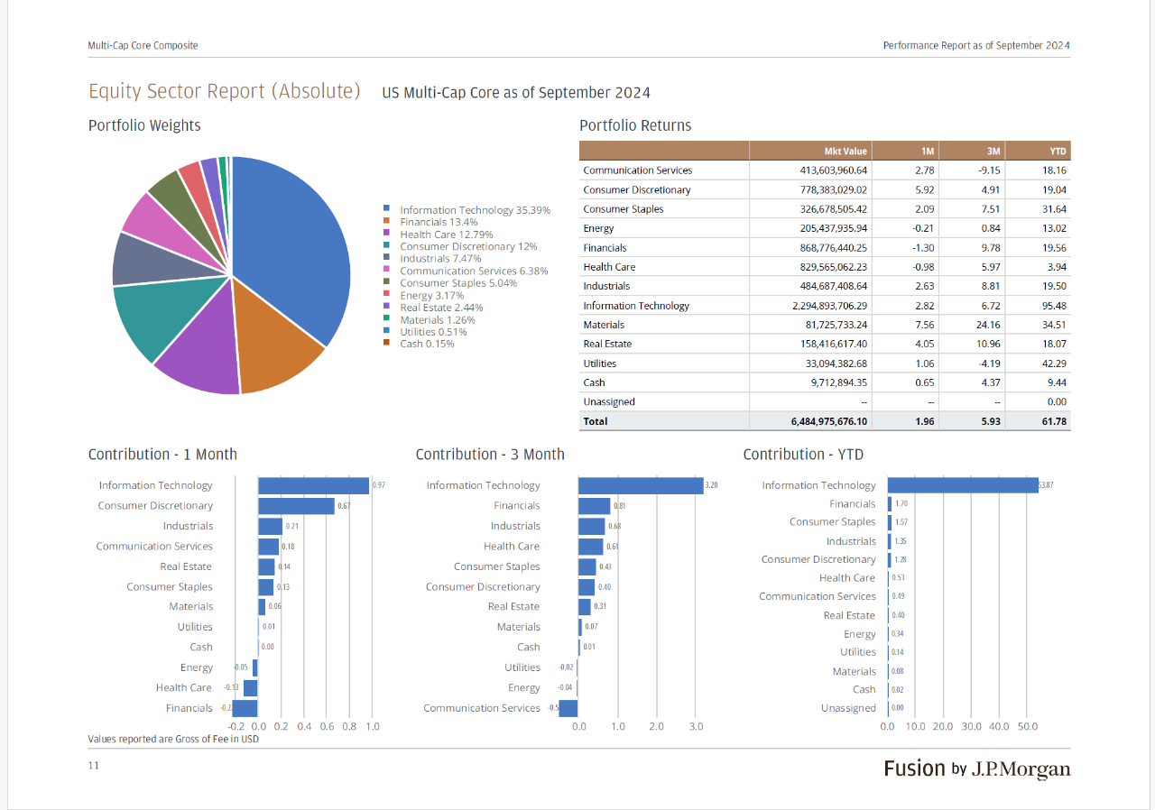1155x810 pixels.
Task: Click Materials YTD value 34.51
Action: click(1054, 325)
